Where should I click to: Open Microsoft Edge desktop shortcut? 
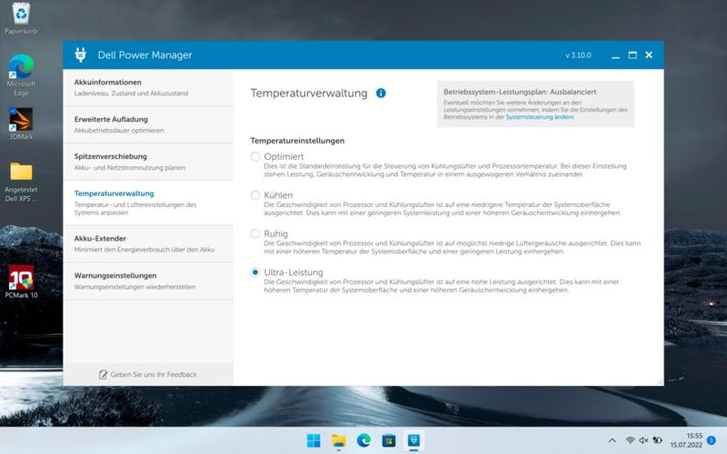pyautogui.click(x=21, y=75)
